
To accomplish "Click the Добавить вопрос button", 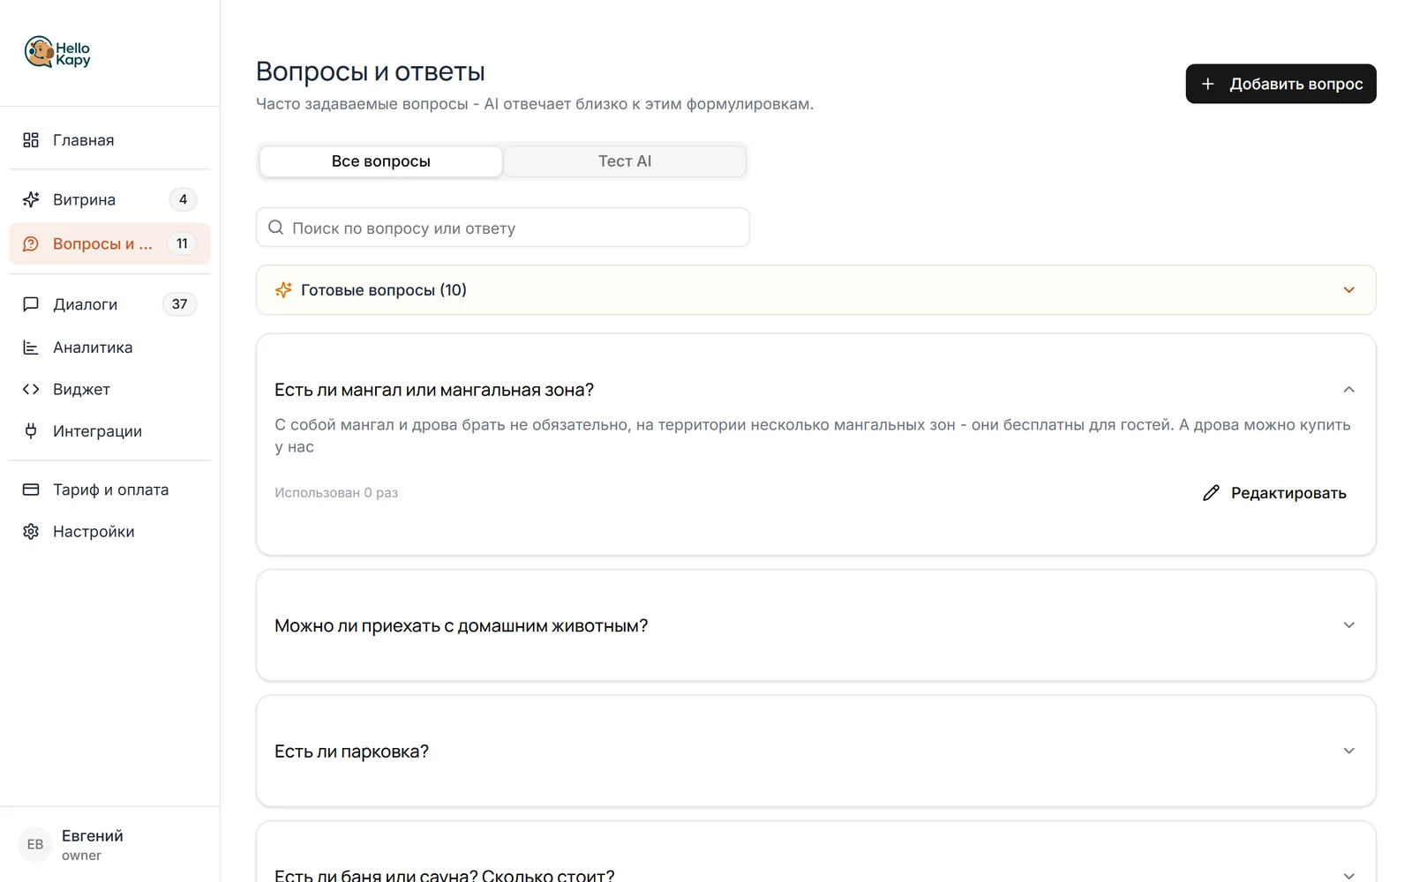I will click(x=1281, y=84).
